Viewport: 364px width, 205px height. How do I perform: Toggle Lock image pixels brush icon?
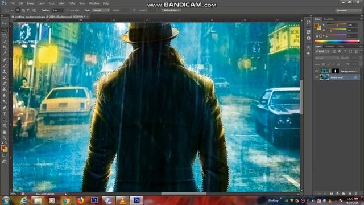pyautogui.click(x=329, y=64)
